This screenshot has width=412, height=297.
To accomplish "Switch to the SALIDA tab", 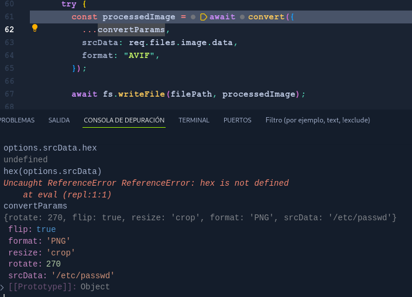I will tap(59, 120).
